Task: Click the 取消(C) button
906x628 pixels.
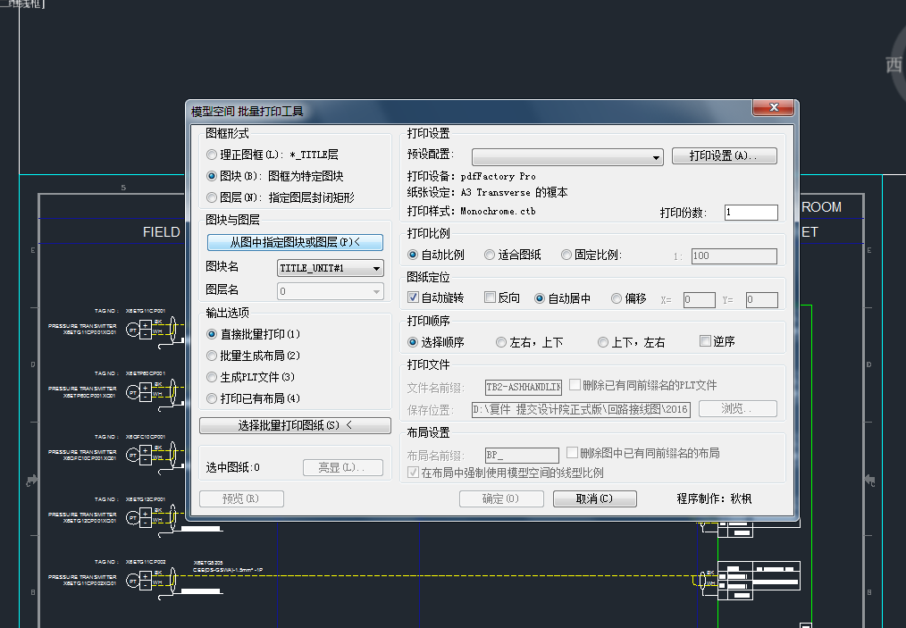Action: click(x=594, y=498)
